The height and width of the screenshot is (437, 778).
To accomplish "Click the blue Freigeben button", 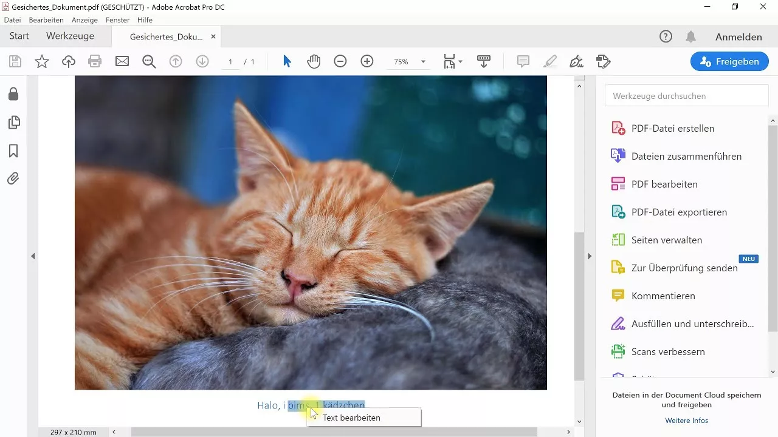I will click(729, 61).
